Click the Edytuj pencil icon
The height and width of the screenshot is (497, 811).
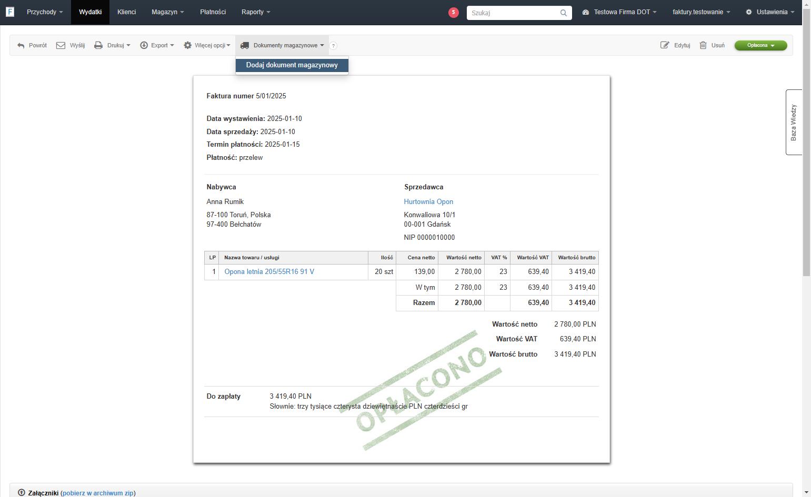point(665,45)
